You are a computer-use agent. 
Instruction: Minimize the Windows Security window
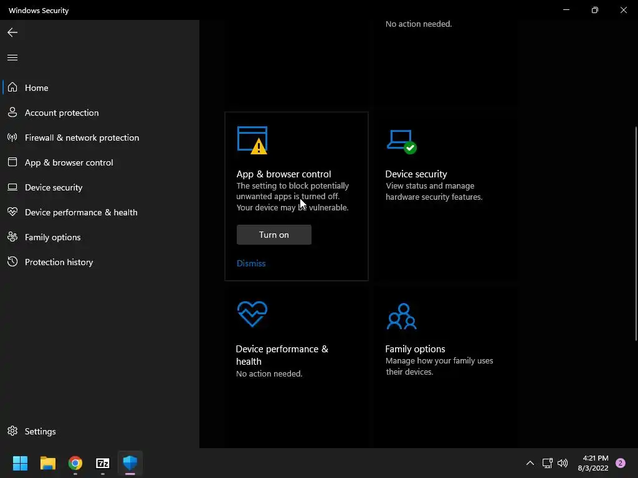click(x=566, y=10)
